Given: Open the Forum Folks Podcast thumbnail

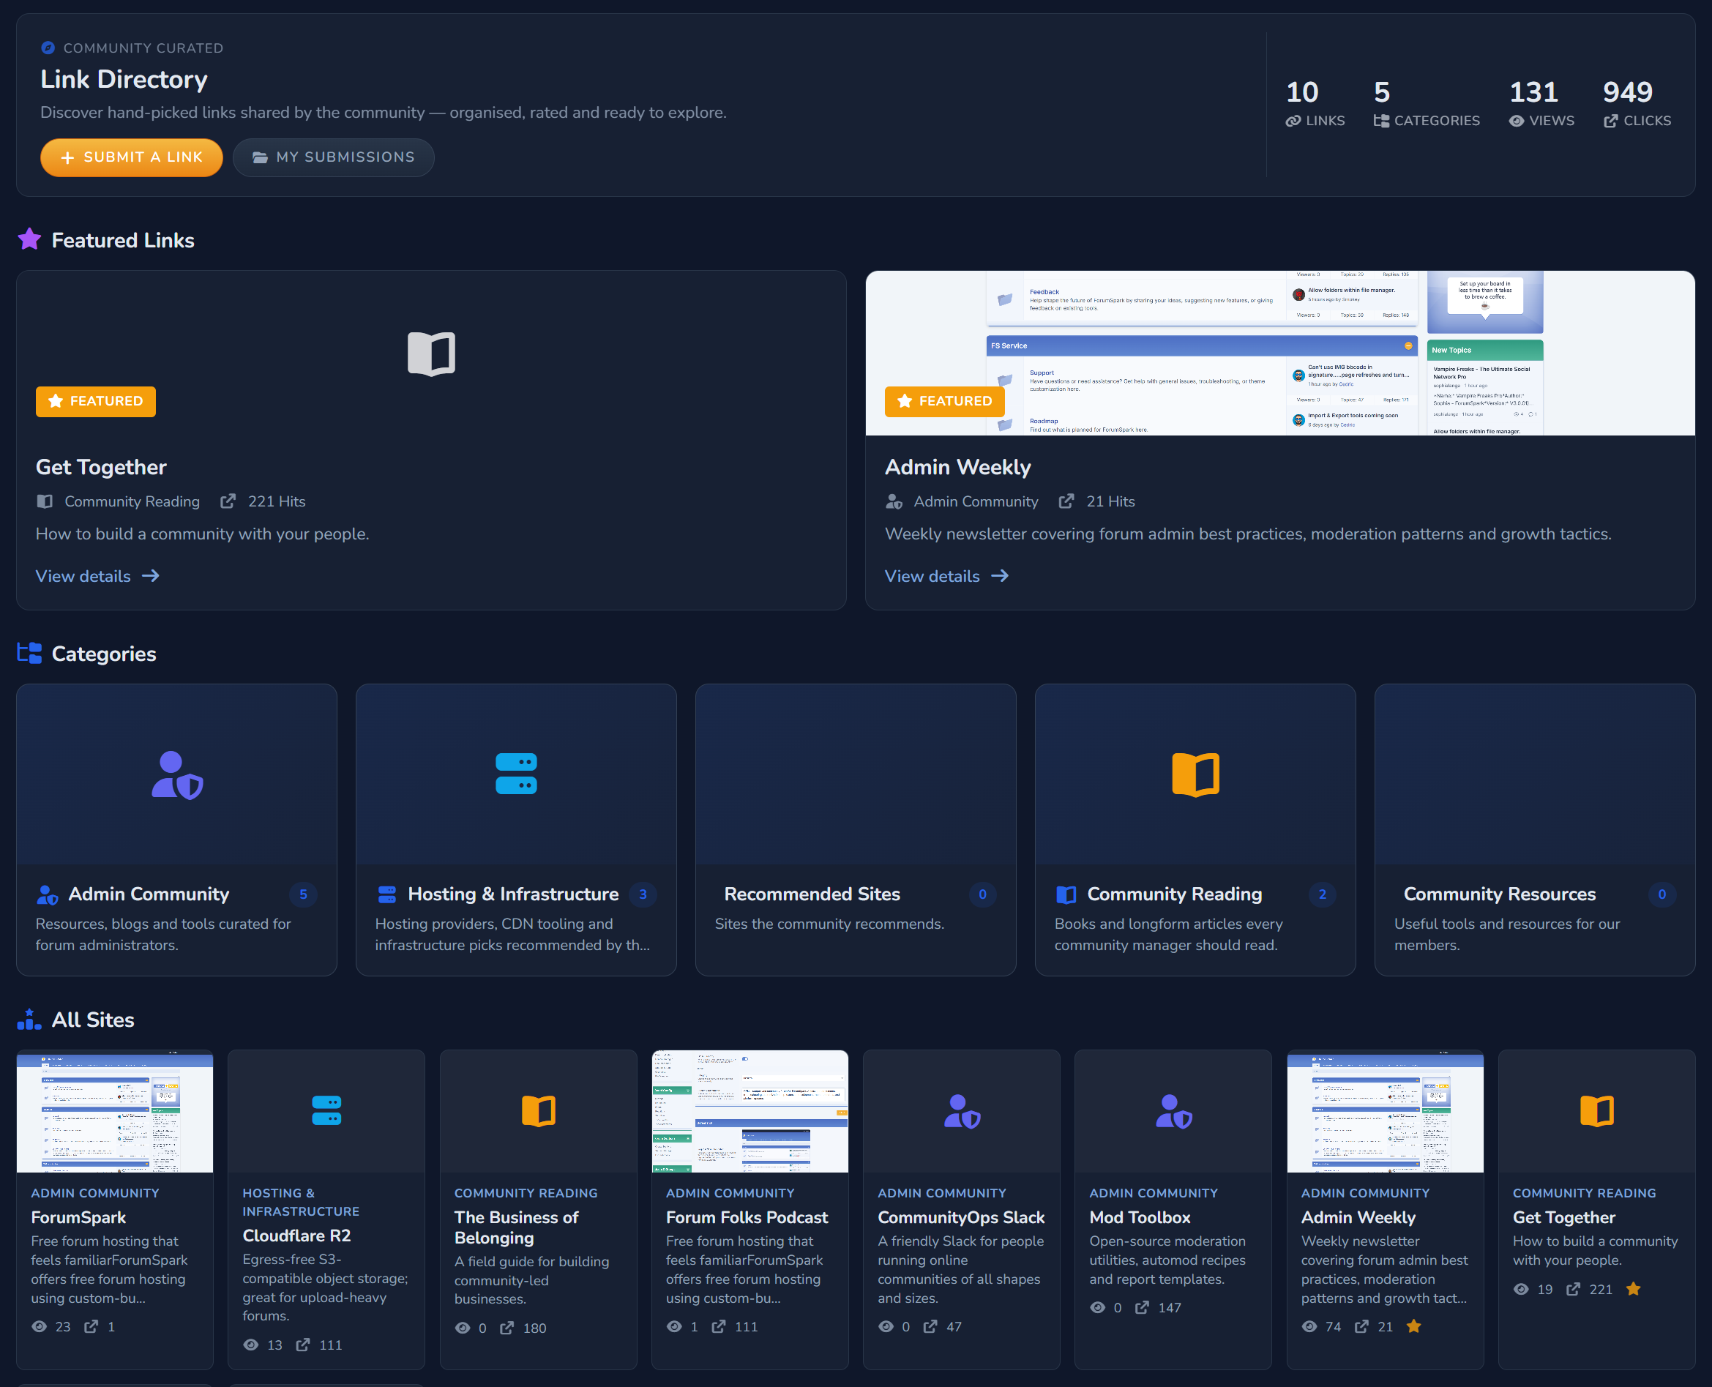Looking at the screenshot, I should tap(750, 1111).
